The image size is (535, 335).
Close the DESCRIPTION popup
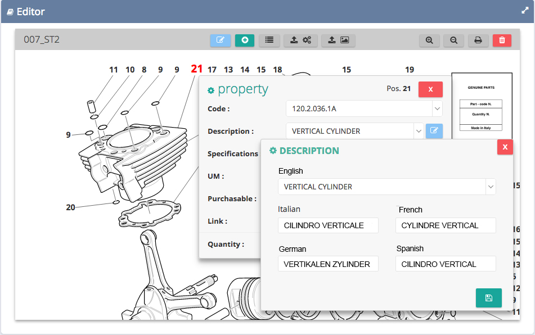[x=505, y=147]
